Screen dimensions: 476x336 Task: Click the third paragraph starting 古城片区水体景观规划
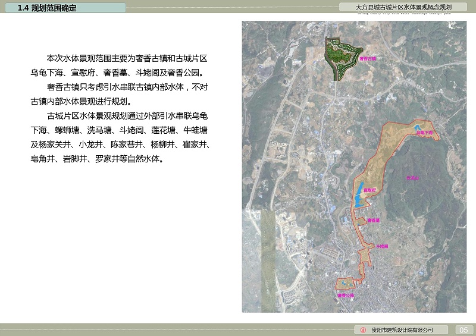coord(119,137)
